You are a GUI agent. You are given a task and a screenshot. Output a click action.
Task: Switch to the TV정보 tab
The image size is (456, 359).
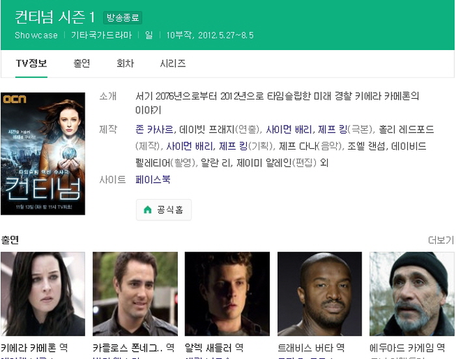coord(31,64)
